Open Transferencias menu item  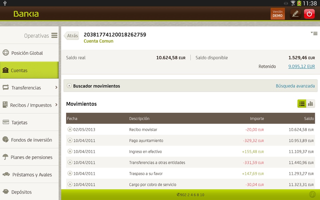click(x=29, y=88)
